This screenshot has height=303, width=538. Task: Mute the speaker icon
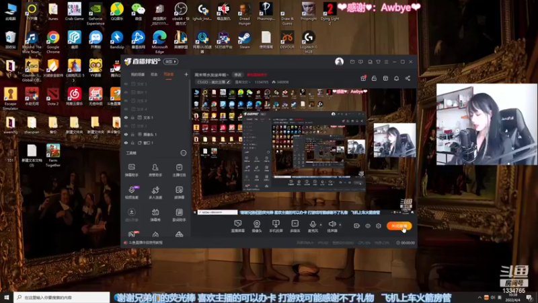click(332, 224)
